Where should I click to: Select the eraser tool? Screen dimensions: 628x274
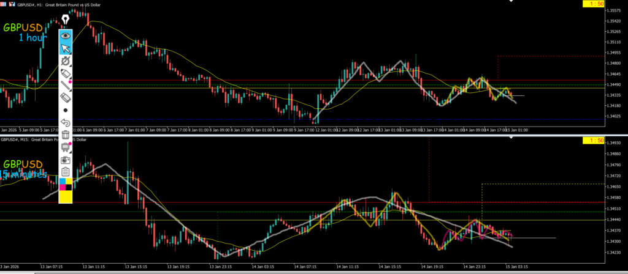66,97
